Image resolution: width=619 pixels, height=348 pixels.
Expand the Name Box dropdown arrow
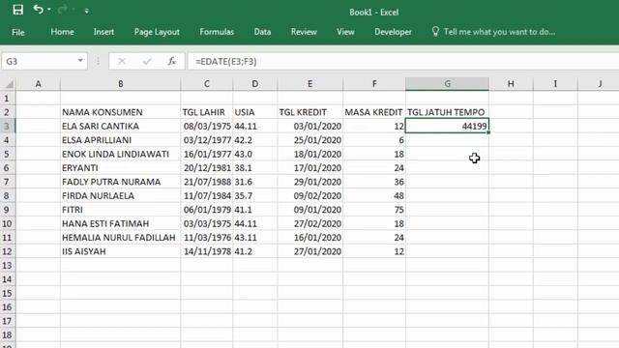coord(80,61)
